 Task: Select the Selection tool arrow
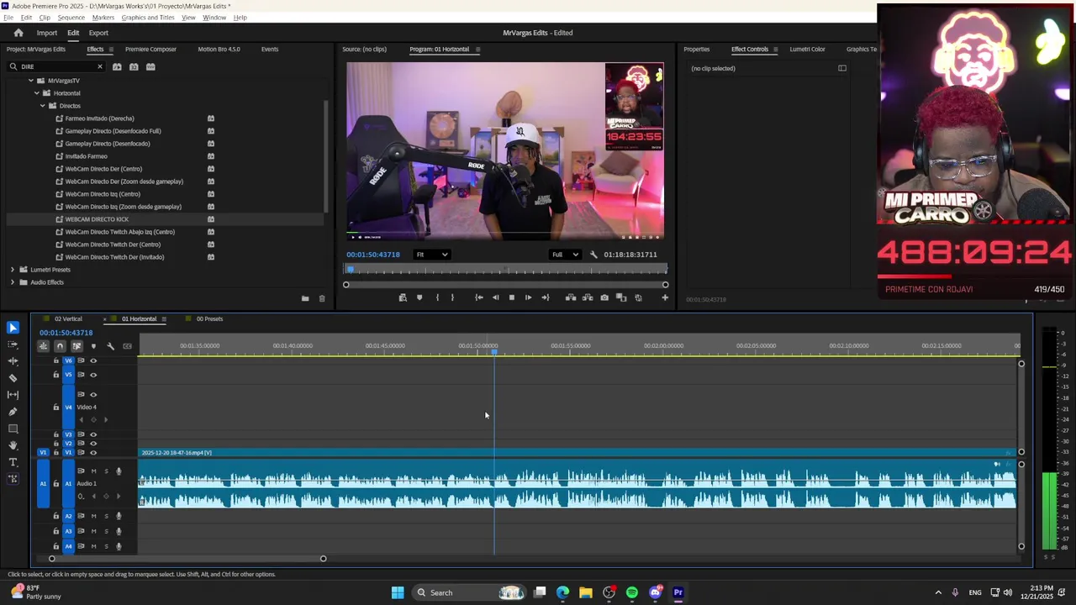pos(13,328)
